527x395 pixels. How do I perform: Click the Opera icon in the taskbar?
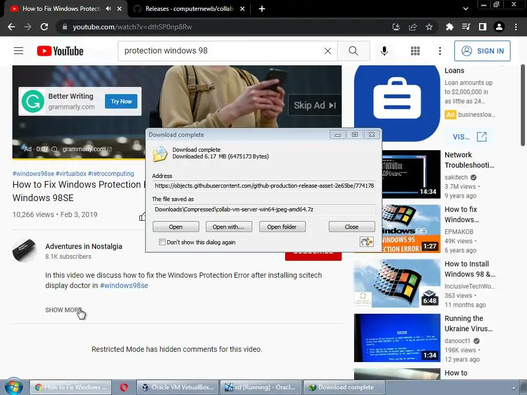coord(124,387)
